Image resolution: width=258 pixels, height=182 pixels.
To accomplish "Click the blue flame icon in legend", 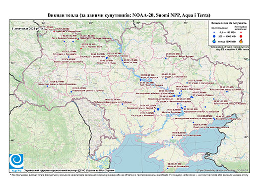I will [214, 41].
